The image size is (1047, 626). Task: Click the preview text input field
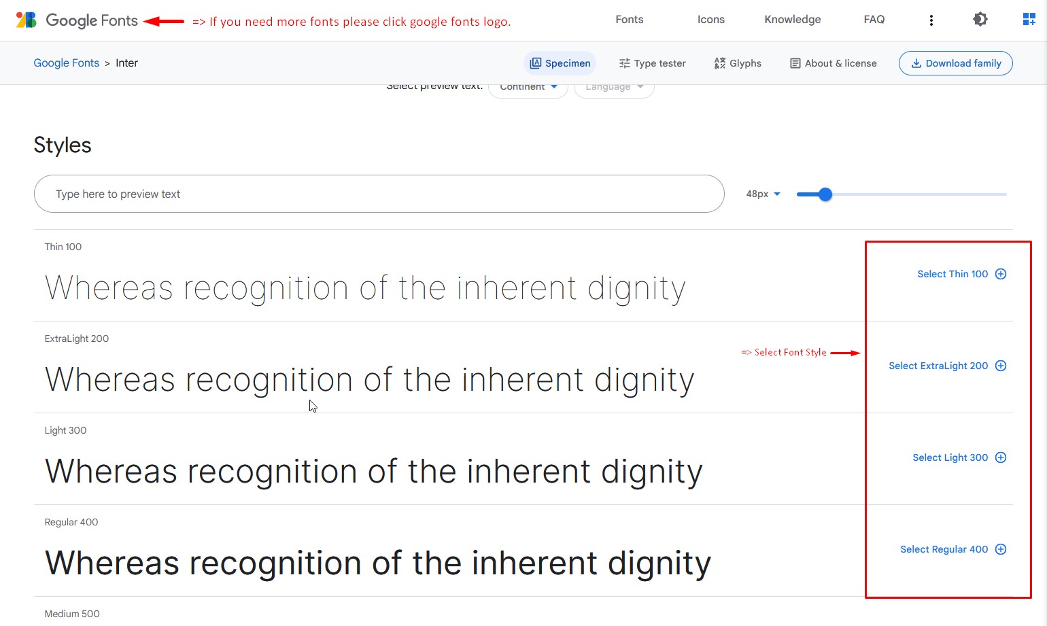point(379,194)
